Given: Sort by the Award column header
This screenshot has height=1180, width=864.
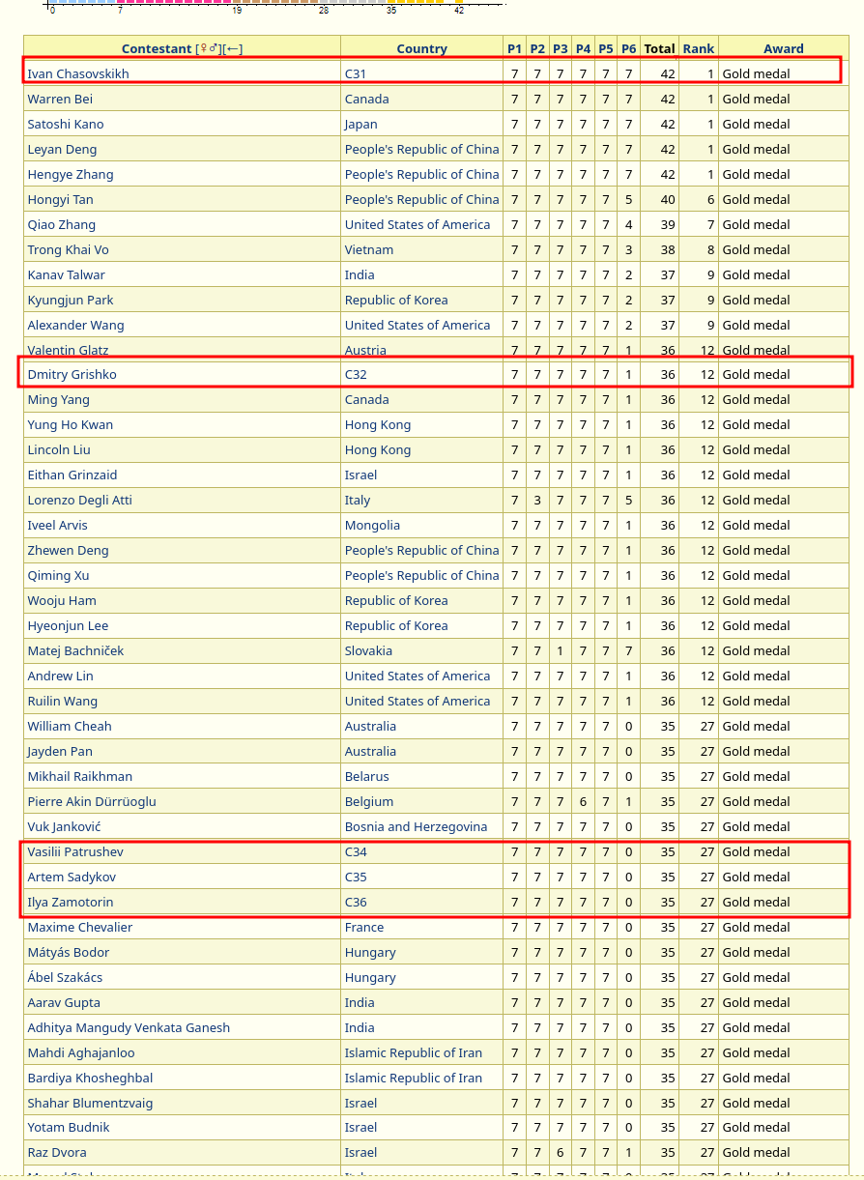Looking at the screenshot, I should tap(784, 48).
